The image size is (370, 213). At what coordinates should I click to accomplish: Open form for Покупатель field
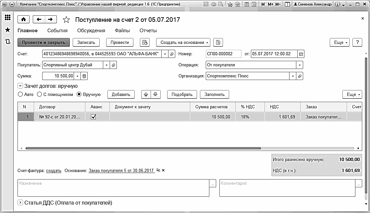coord(114,65)
